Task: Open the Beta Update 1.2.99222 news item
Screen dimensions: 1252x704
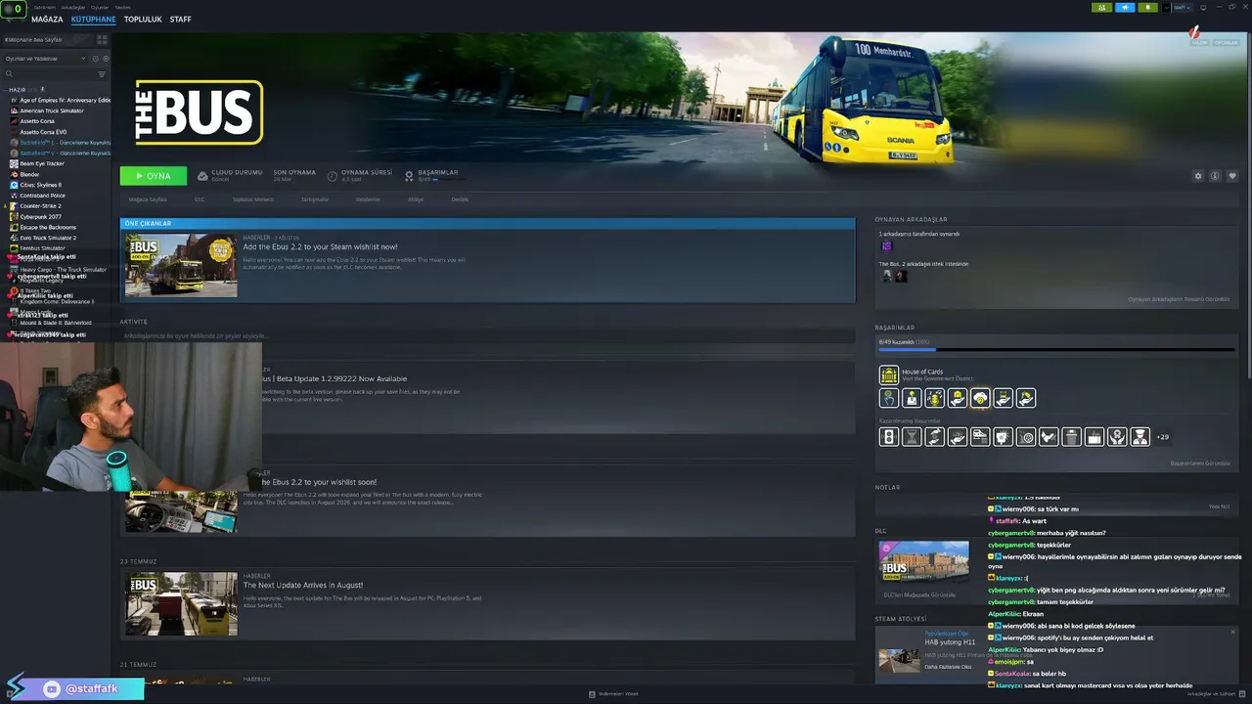Action: coord(334,378)
